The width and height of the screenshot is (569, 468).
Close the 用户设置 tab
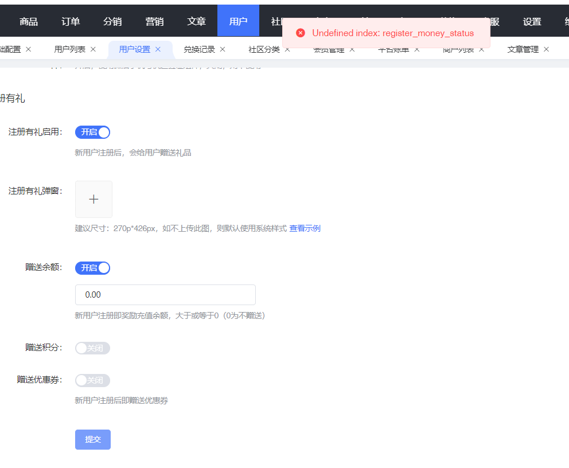(x=158, y=49)
